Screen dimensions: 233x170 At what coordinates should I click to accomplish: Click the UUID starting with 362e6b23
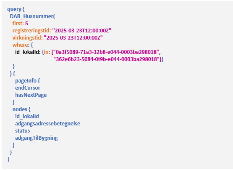pyautogui.click(x=106, y=59)
